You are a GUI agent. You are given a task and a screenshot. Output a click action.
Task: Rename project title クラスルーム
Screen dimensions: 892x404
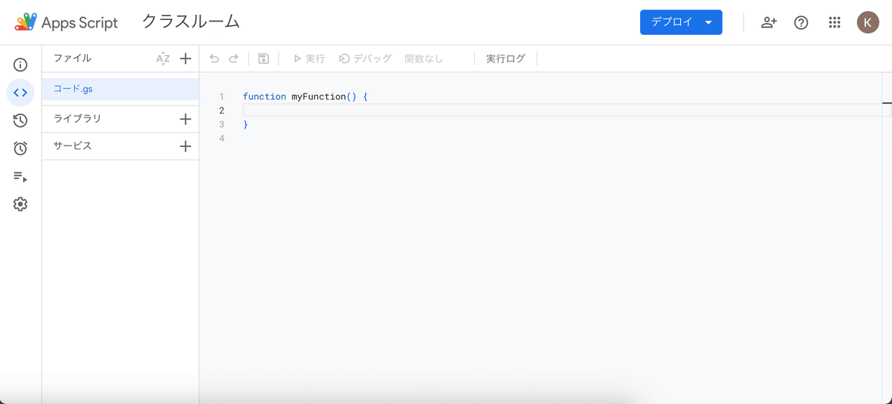(x=191, y=22)
